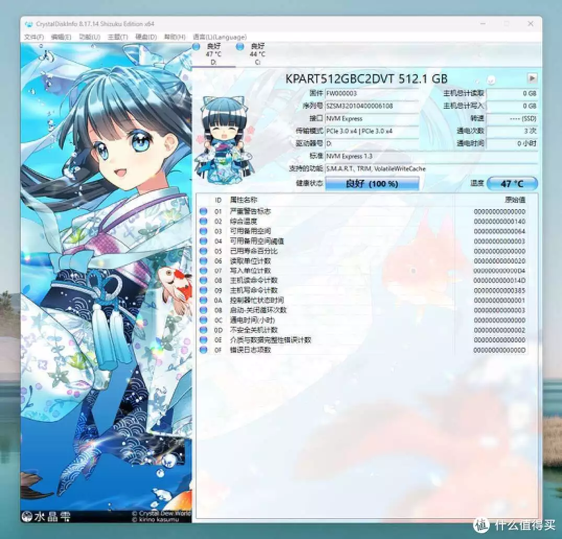Click the interface field NVM Express

(372, 118)
